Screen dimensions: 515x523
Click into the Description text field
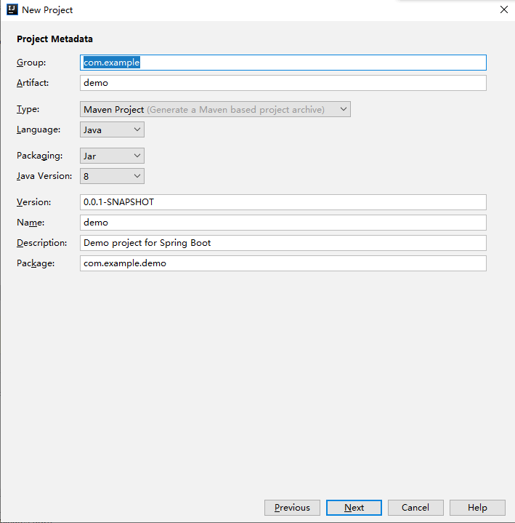283,243
